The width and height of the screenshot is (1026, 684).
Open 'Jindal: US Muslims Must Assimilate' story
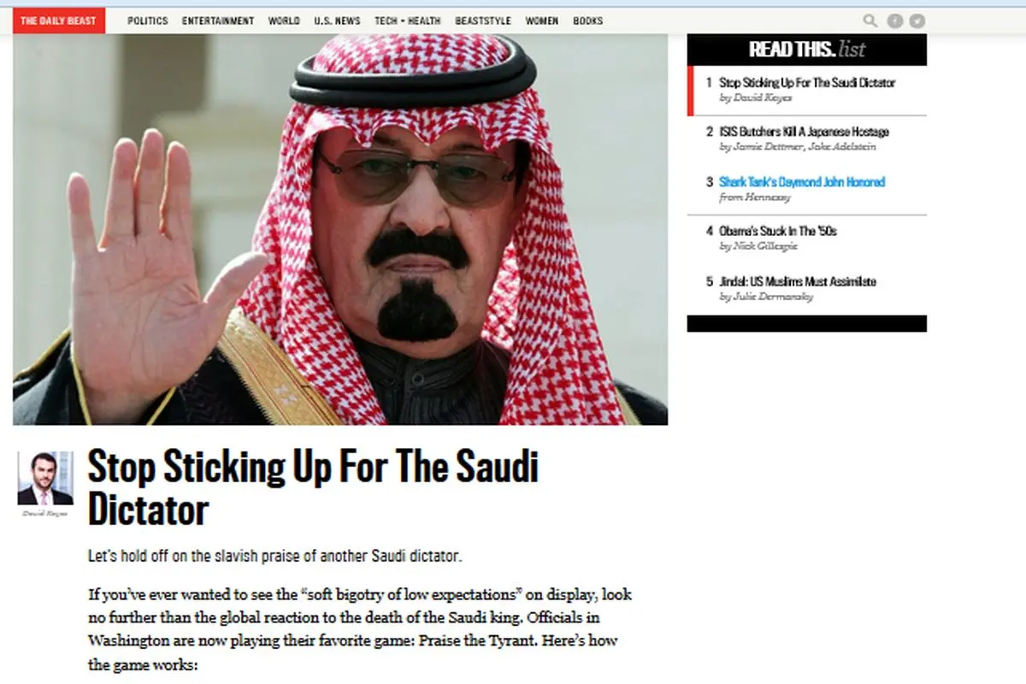(798, 281)
